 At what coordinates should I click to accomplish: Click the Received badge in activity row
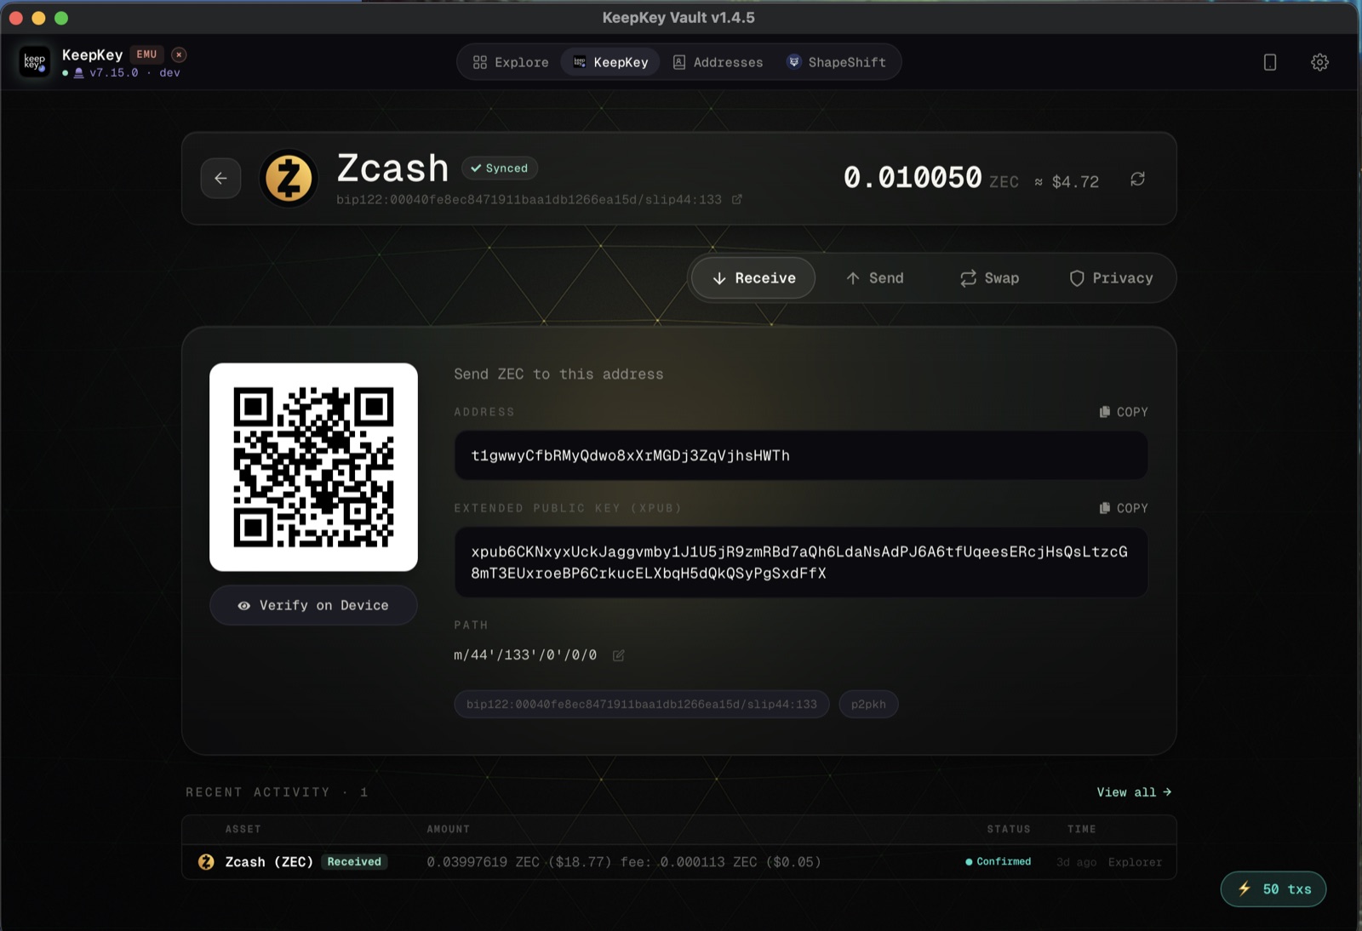pos(354,862)
